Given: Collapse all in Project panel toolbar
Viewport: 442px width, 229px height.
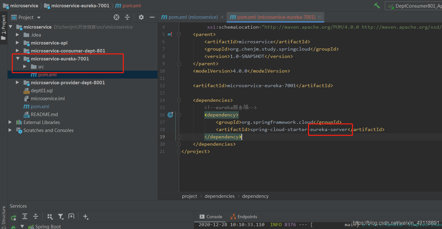Looking at the screenshot, I should click(127, 17).
